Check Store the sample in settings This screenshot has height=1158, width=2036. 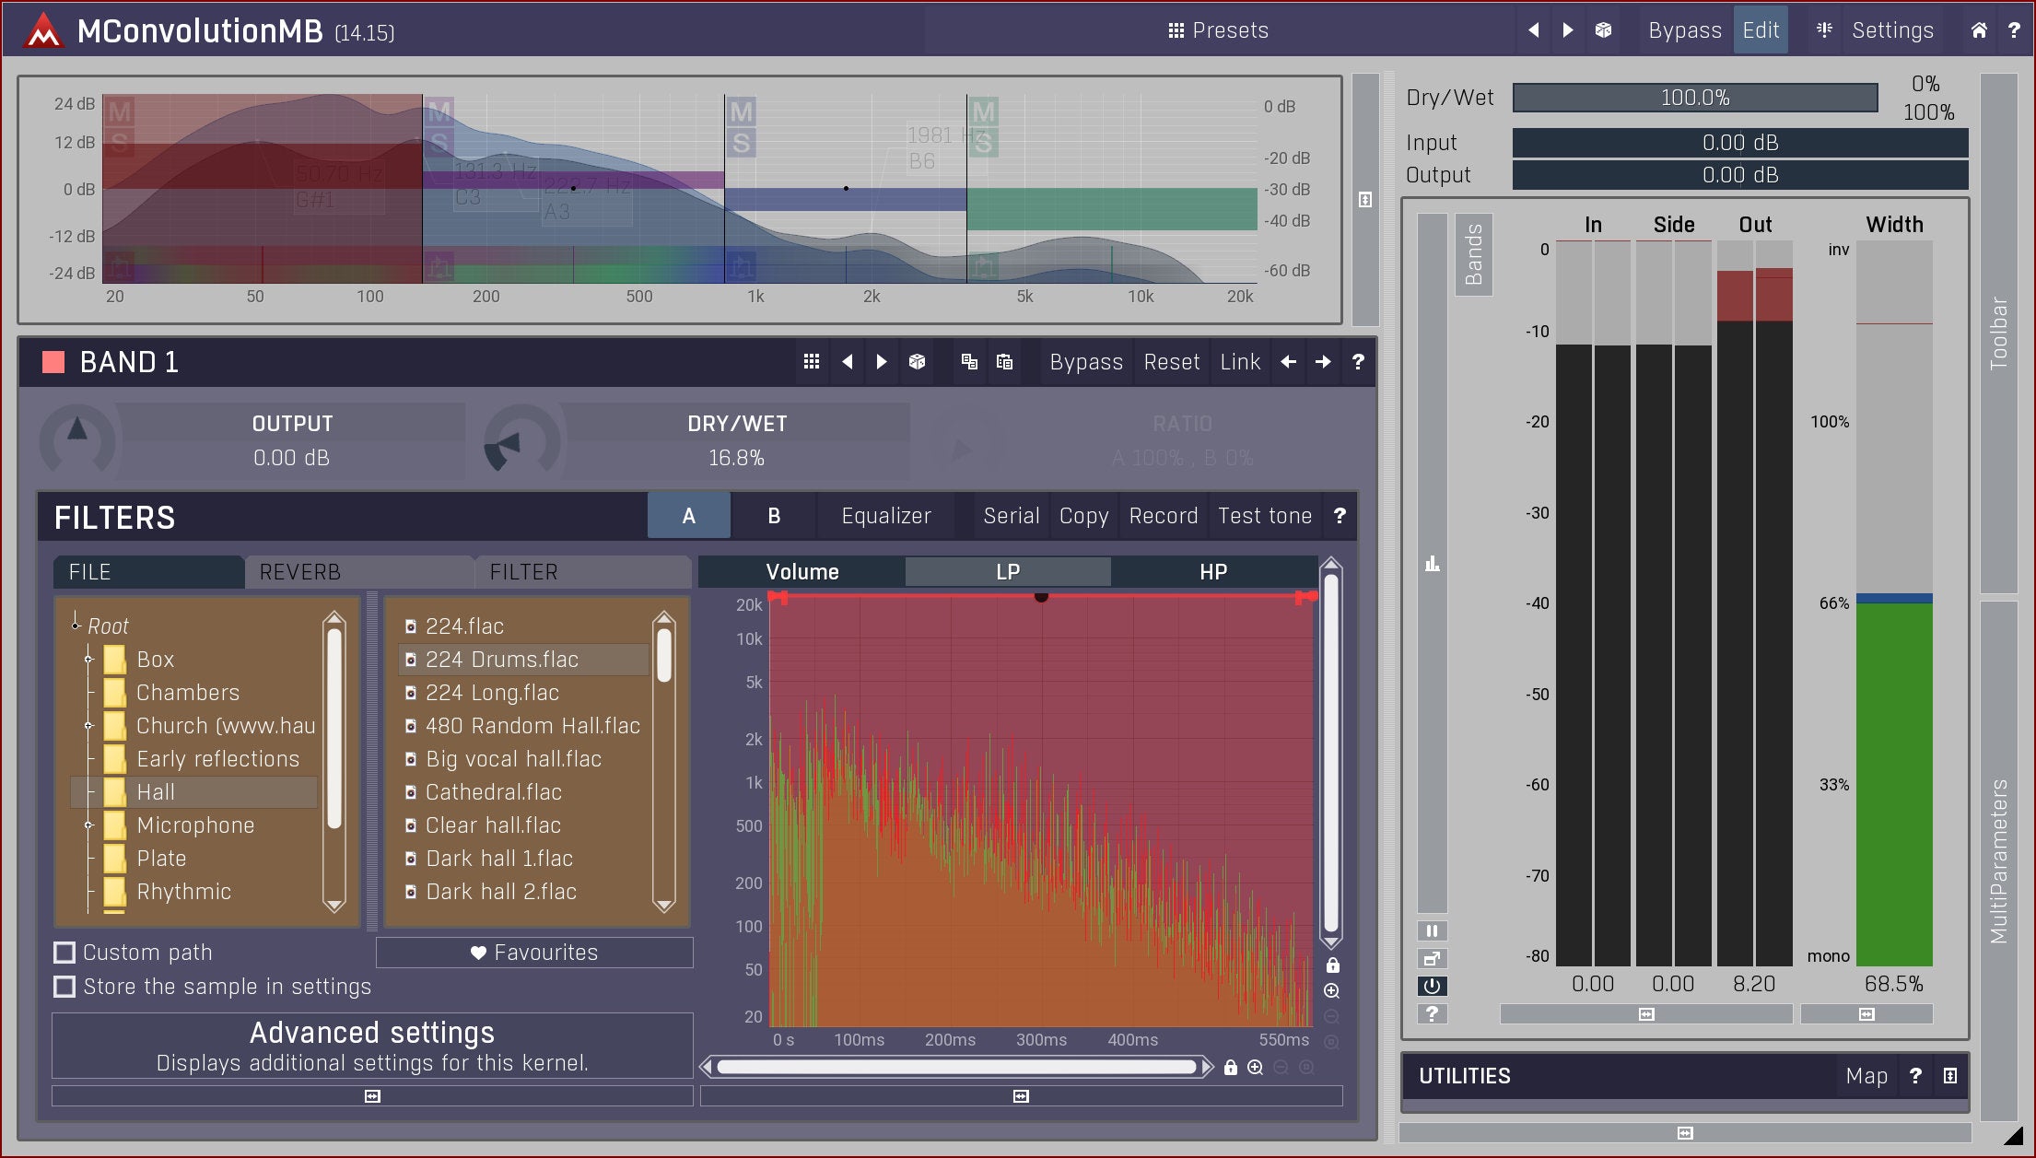coord(64,986)
